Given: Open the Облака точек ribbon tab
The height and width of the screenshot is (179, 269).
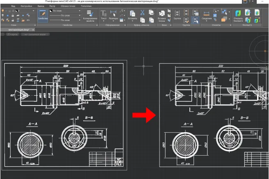Looking at the screenshot, I should tap(68, 7).
